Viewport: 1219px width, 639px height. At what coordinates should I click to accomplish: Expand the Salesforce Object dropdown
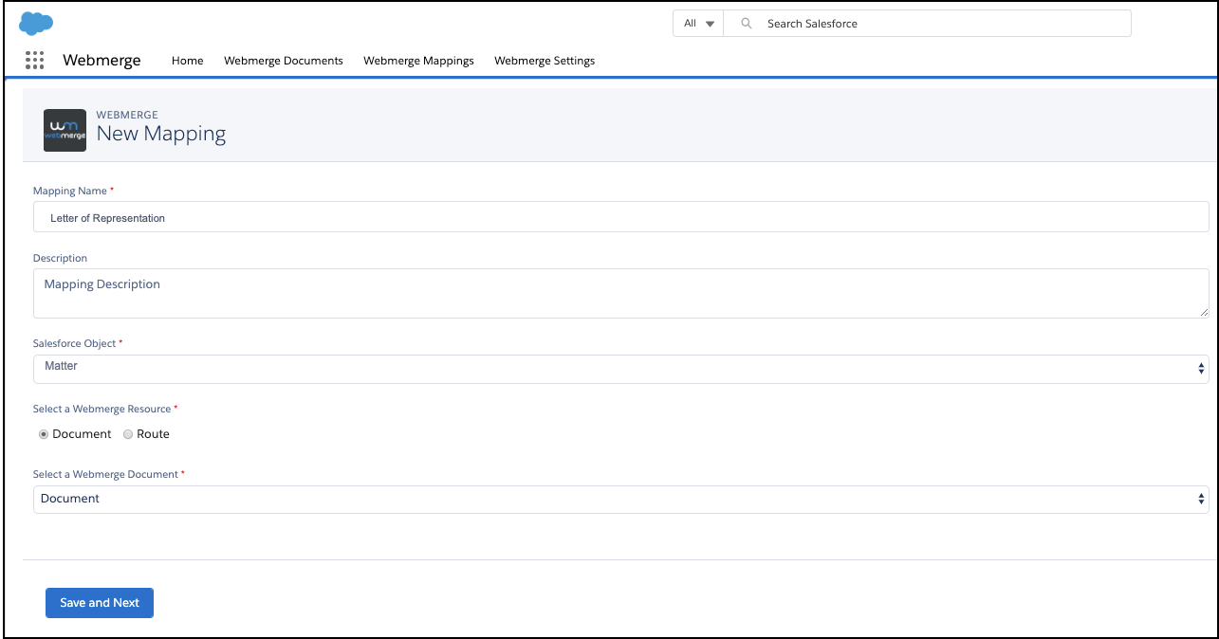click(620, 369)
